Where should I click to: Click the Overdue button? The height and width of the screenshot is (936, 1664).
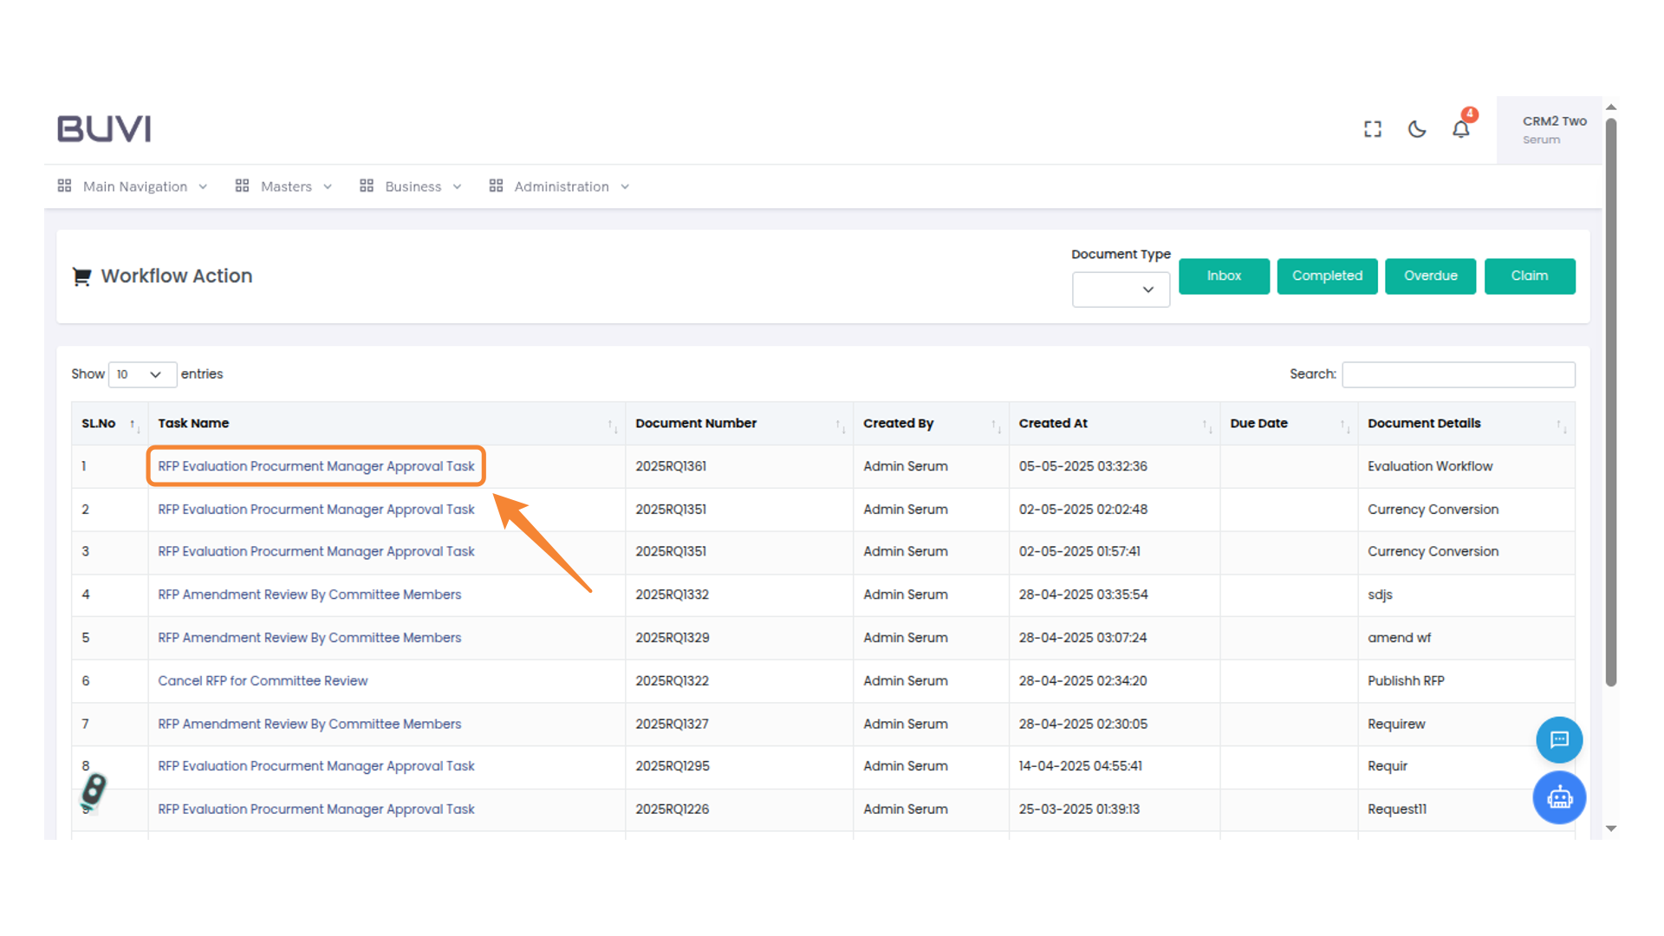pyautogui.click(x=1430, y=276)
